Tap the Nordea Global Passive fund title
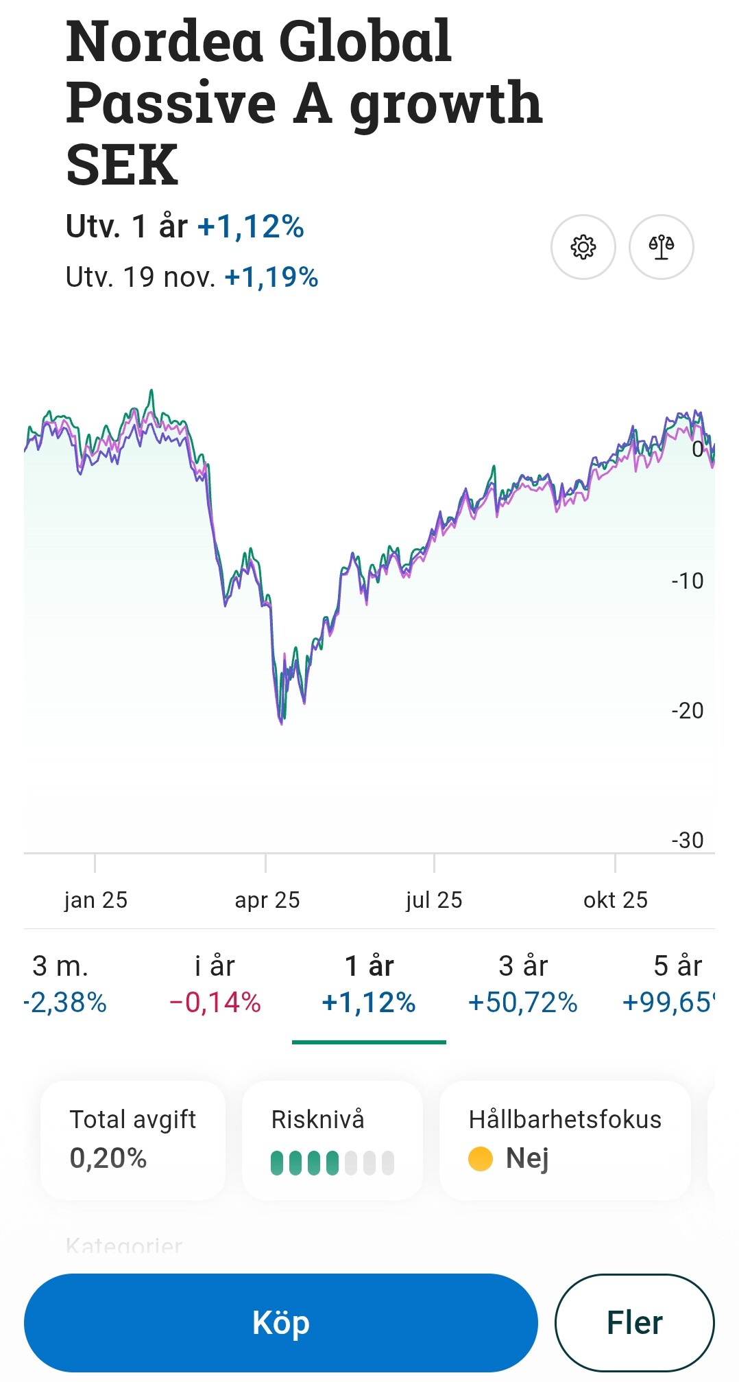739x1382 pixels. (x=304, y=102)
